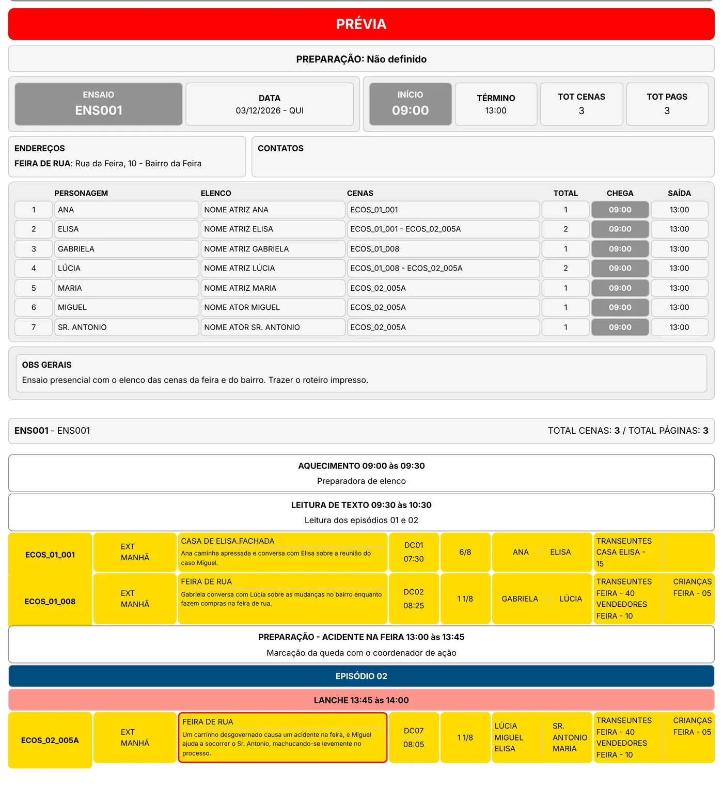
Task: Select the 13:00 exit time for SR. ANTONIO
Action: (679, 327)
